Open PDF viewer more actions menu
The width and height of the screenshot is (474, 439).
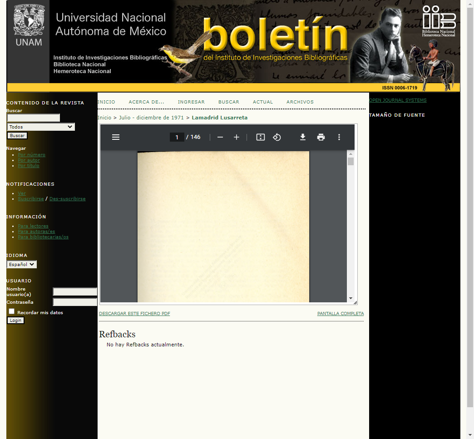(339, 137)
